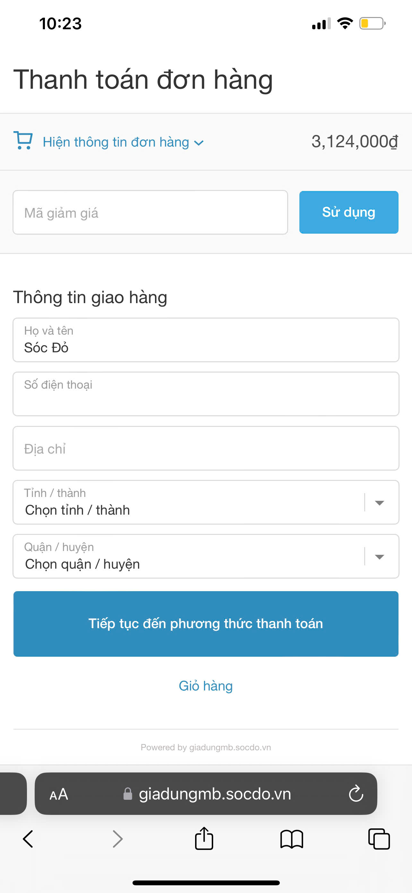Tap the lock icon beside URL
The image size is (412, 893).
[x=128, y=794]
